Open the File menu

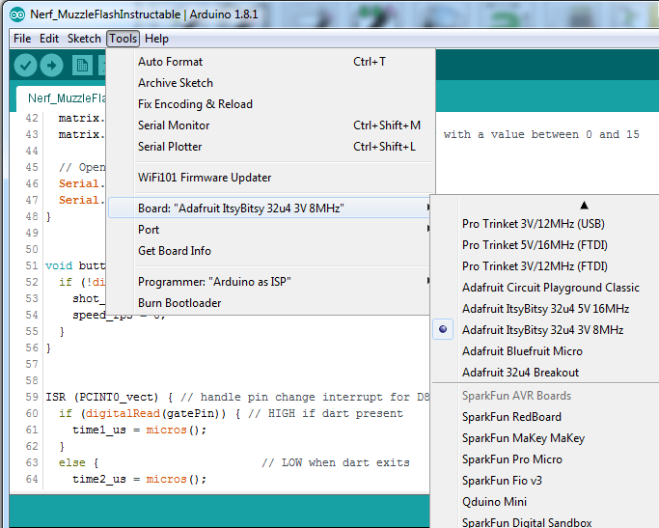click(x=22, y=39)
